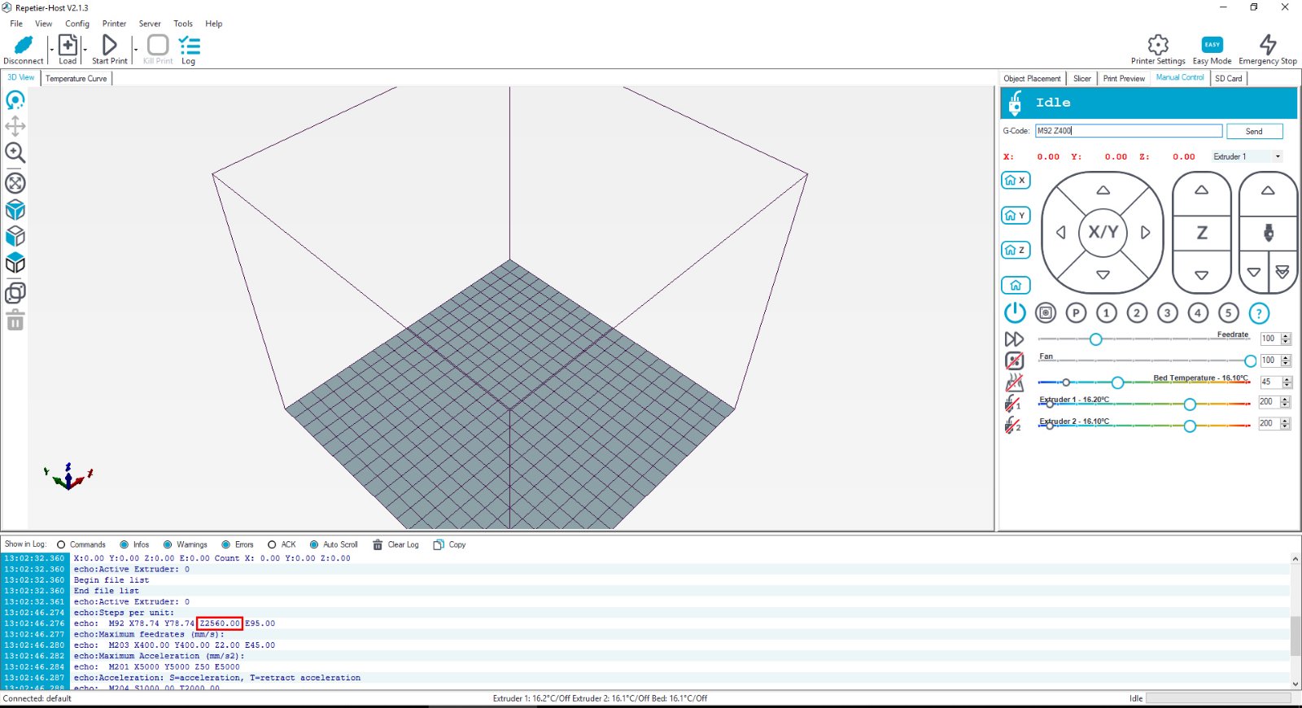1302x708 pixels.
Task: Click the Extruder 1 temperature stepper
Action: coord(1286,402)
